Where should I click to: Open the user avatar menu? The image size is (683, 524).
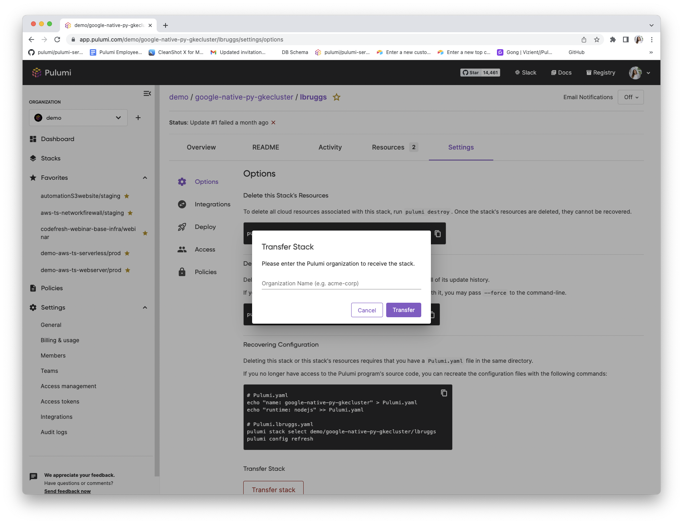[x=640, y=73]
